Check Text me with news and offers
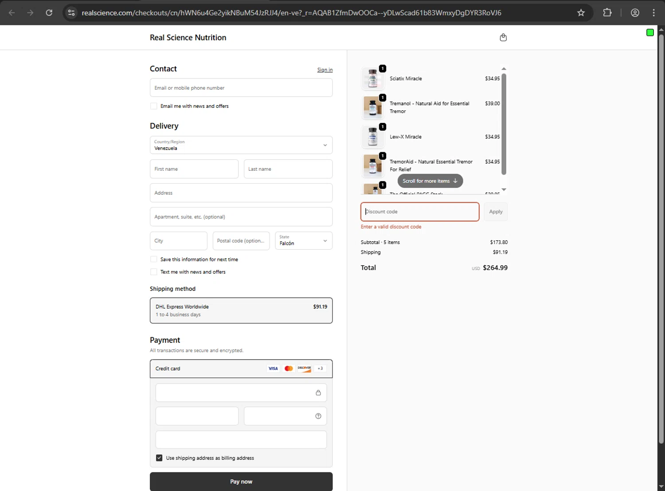 154,272
